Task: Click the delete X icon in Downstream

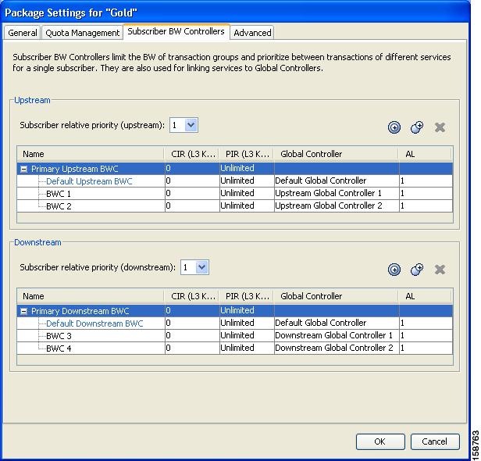Action: click(x=440, y=270)
